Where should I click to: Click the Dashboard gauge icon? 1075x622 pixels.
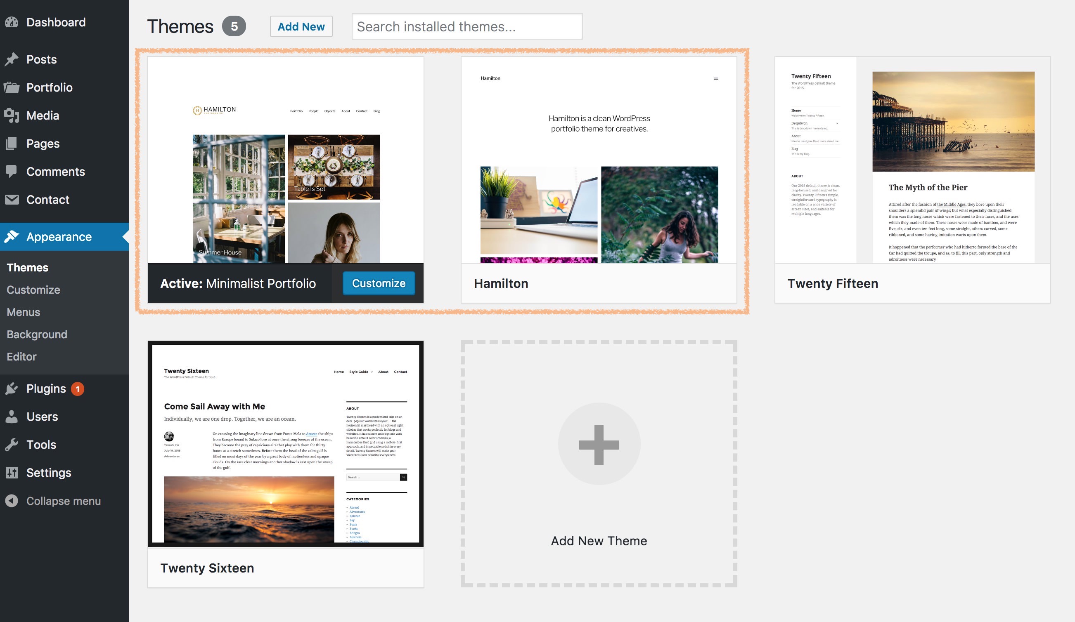pos(12,22)
